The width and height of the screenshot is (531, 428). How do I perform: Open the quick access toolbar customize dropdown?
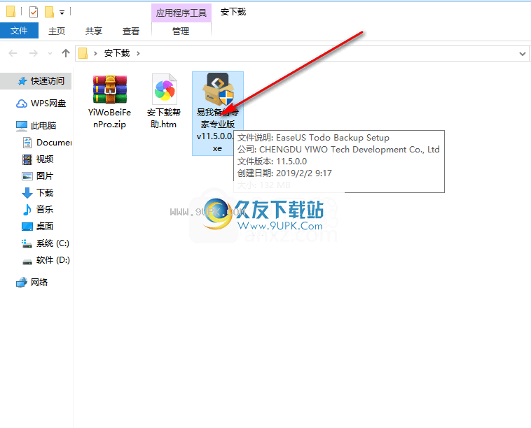click(62, 13)
